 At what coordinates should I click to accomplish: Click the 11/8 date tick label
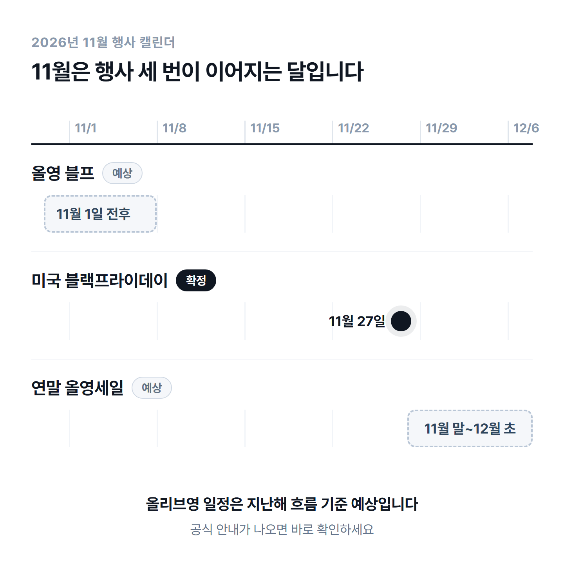point(174,128)
